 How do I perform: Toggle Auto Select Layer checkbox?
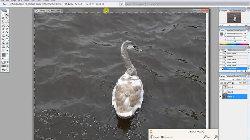[x=11, y=4]
